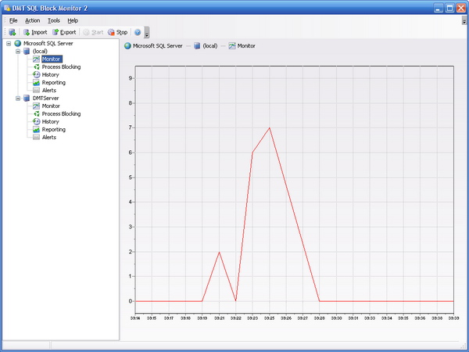Image resolution: width=469 pixels, height=352 pixels.
Task: Click database icon next to DMTServer
Action: (x=27, y=99)
